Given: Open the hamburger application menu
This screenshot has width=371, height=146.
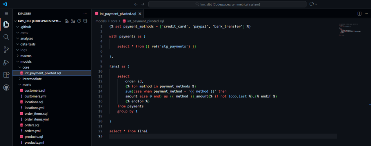Looking at the screenshot, I should [x=6, y=14].
